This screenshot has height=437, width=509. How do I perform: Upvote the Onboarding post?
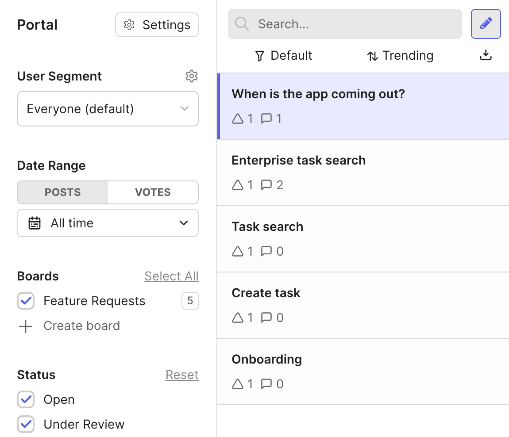pyautogui.click(x=238, y=384)
